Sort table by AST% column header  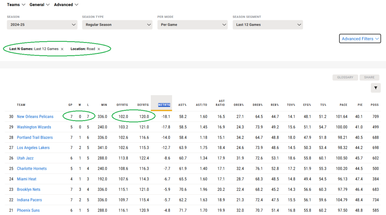click(x=182, y=105)
